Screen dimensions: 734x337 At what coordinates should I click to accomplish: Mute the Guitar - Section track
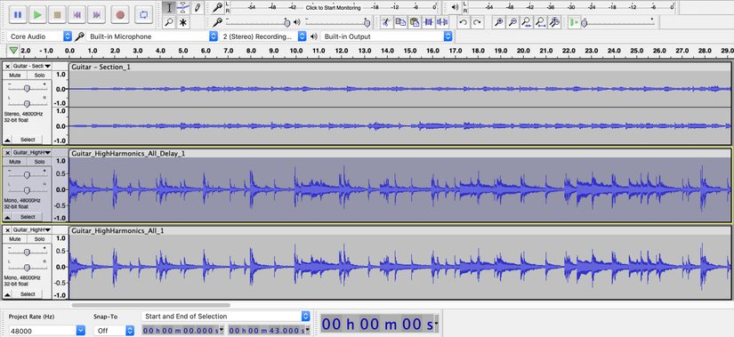(15, 76)
